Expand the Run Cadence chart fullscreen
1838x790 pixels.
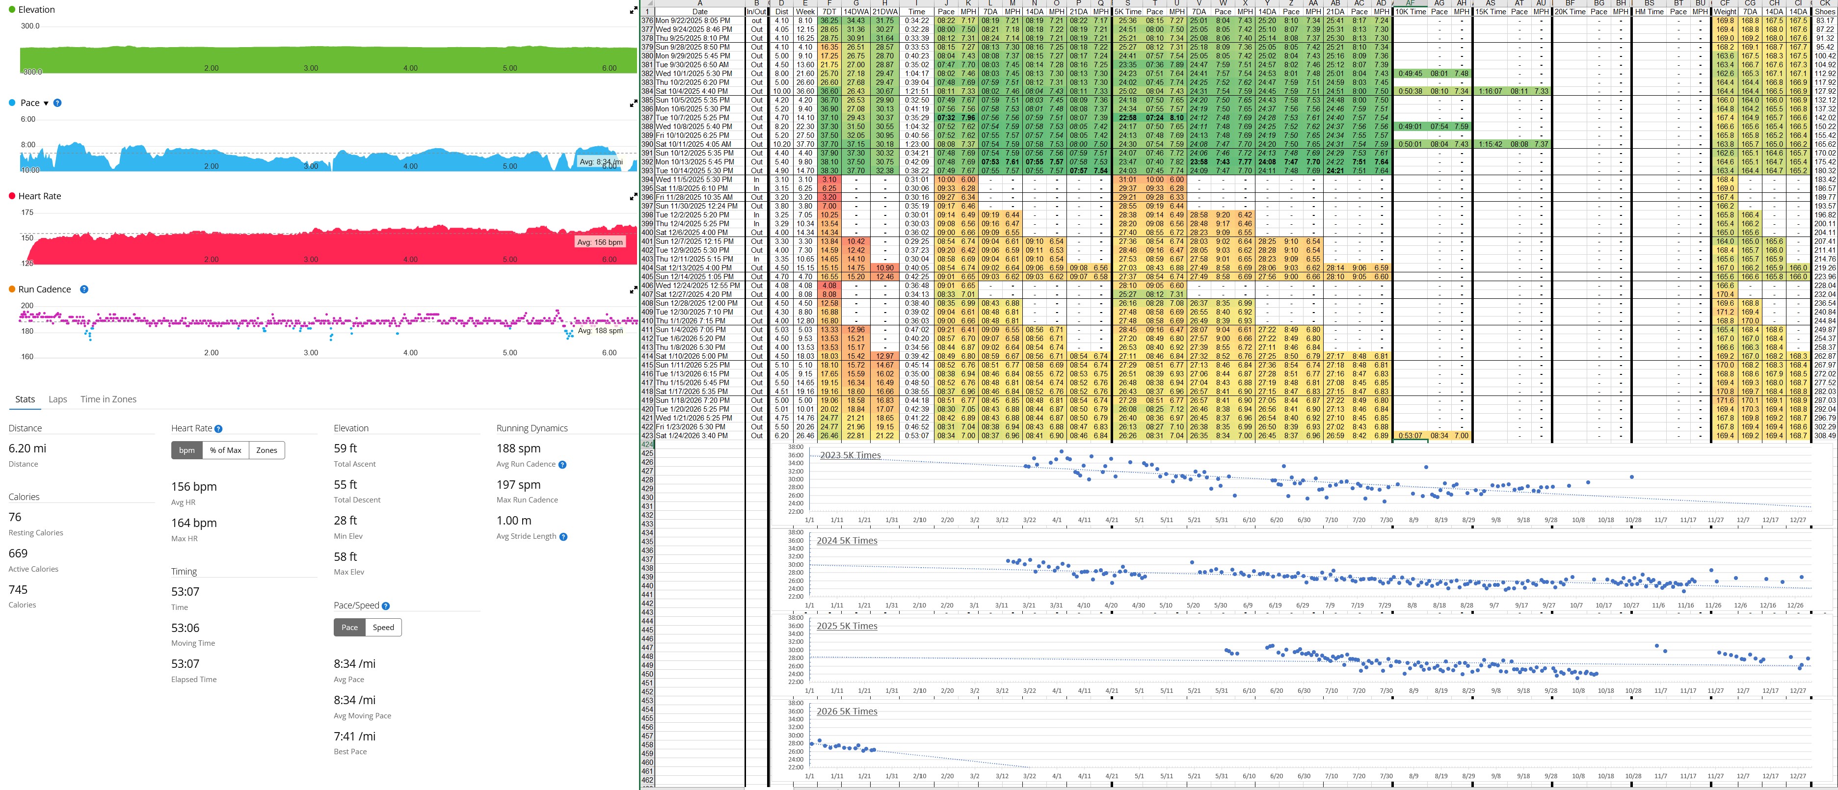[x=633, y=290]
